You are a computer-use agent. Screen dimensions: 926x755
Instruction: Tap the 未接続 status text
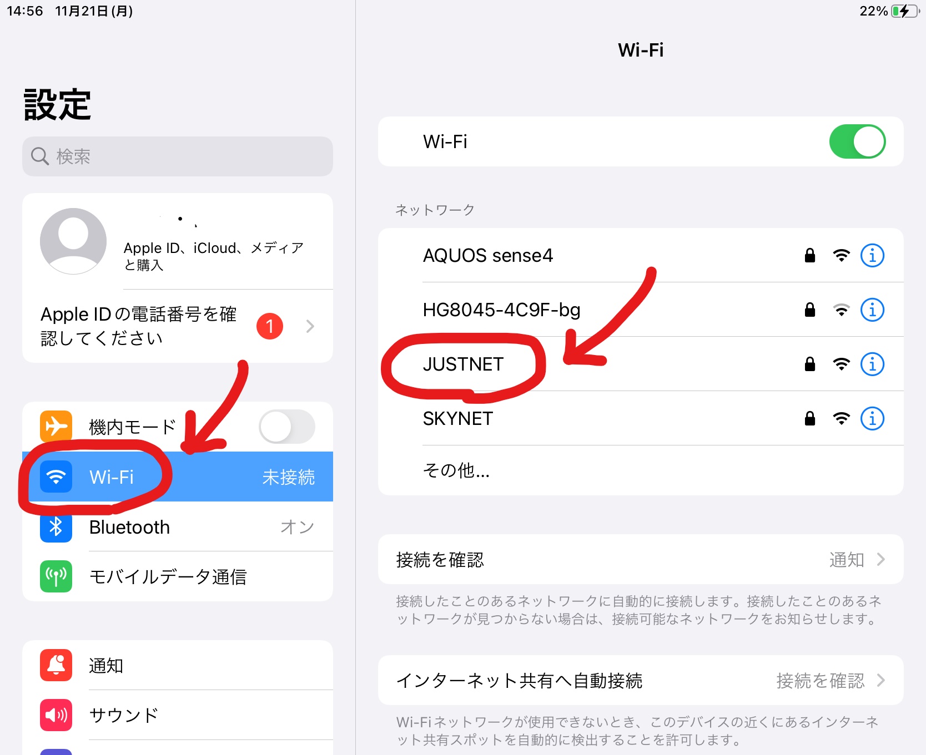(x=289, y=477)
